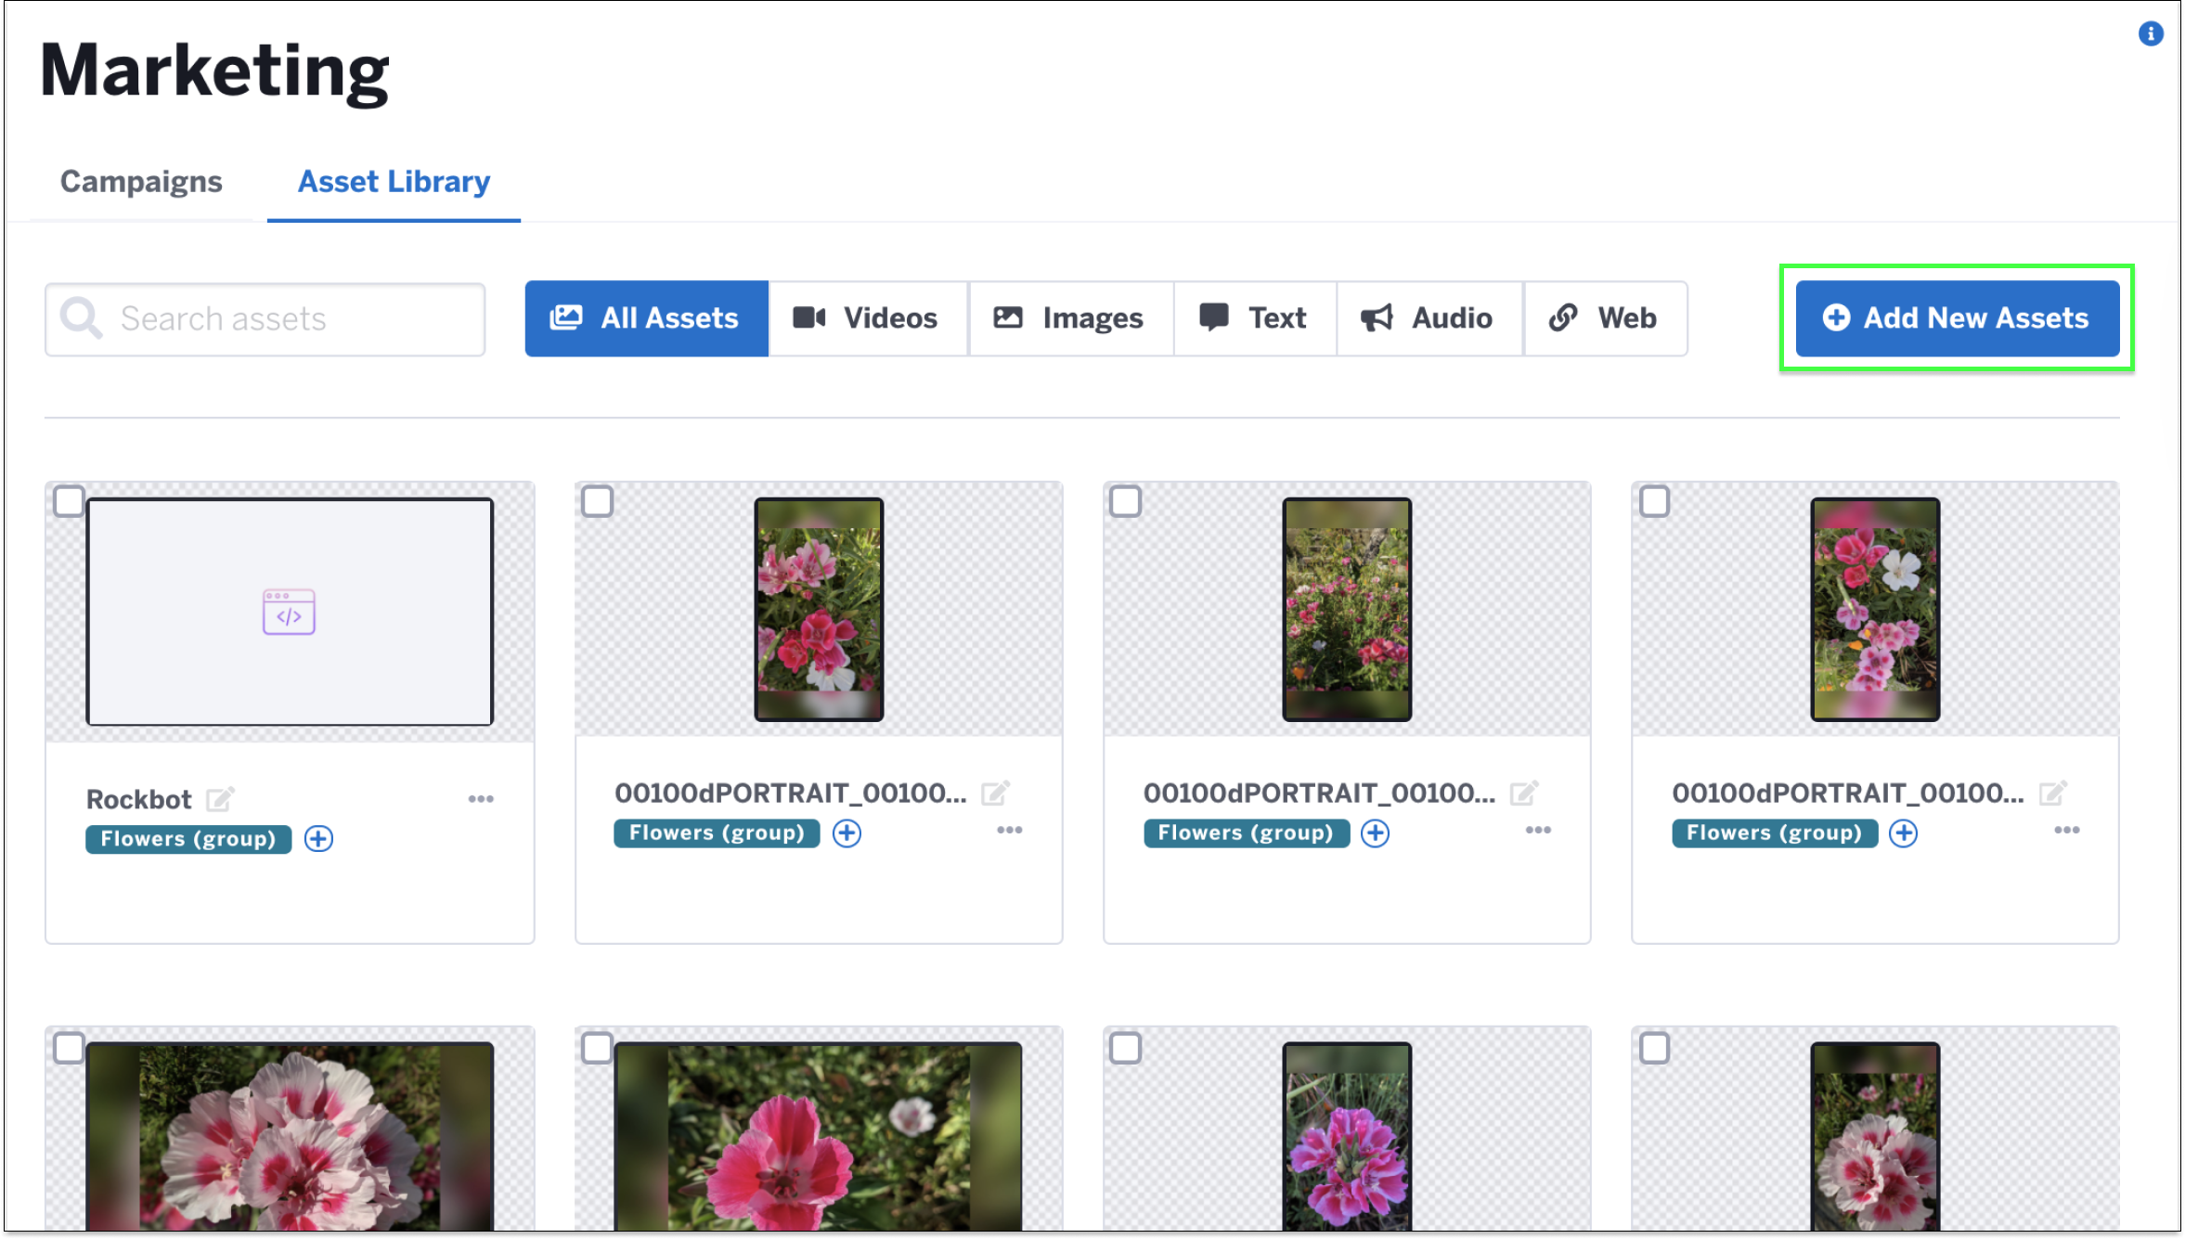
Task: Add tag to the third 00100dPORTRAIT asset
Action: click(x=1904, y=833)
